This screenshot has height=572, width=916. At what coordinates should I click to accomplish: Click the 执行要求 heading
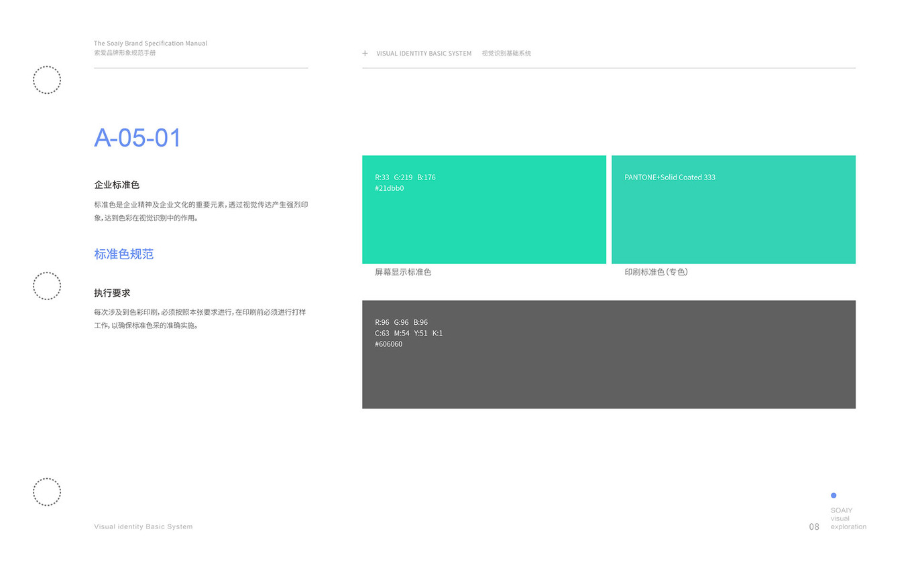[112, 293]
